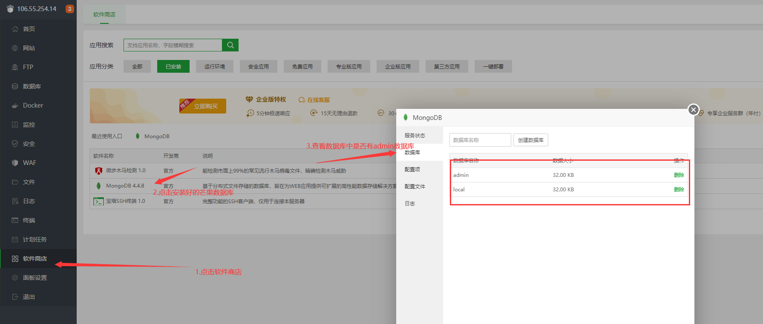Open the WAF shield icon in sidebar
The width and height of the screenshot is (763, 324).
15,163
